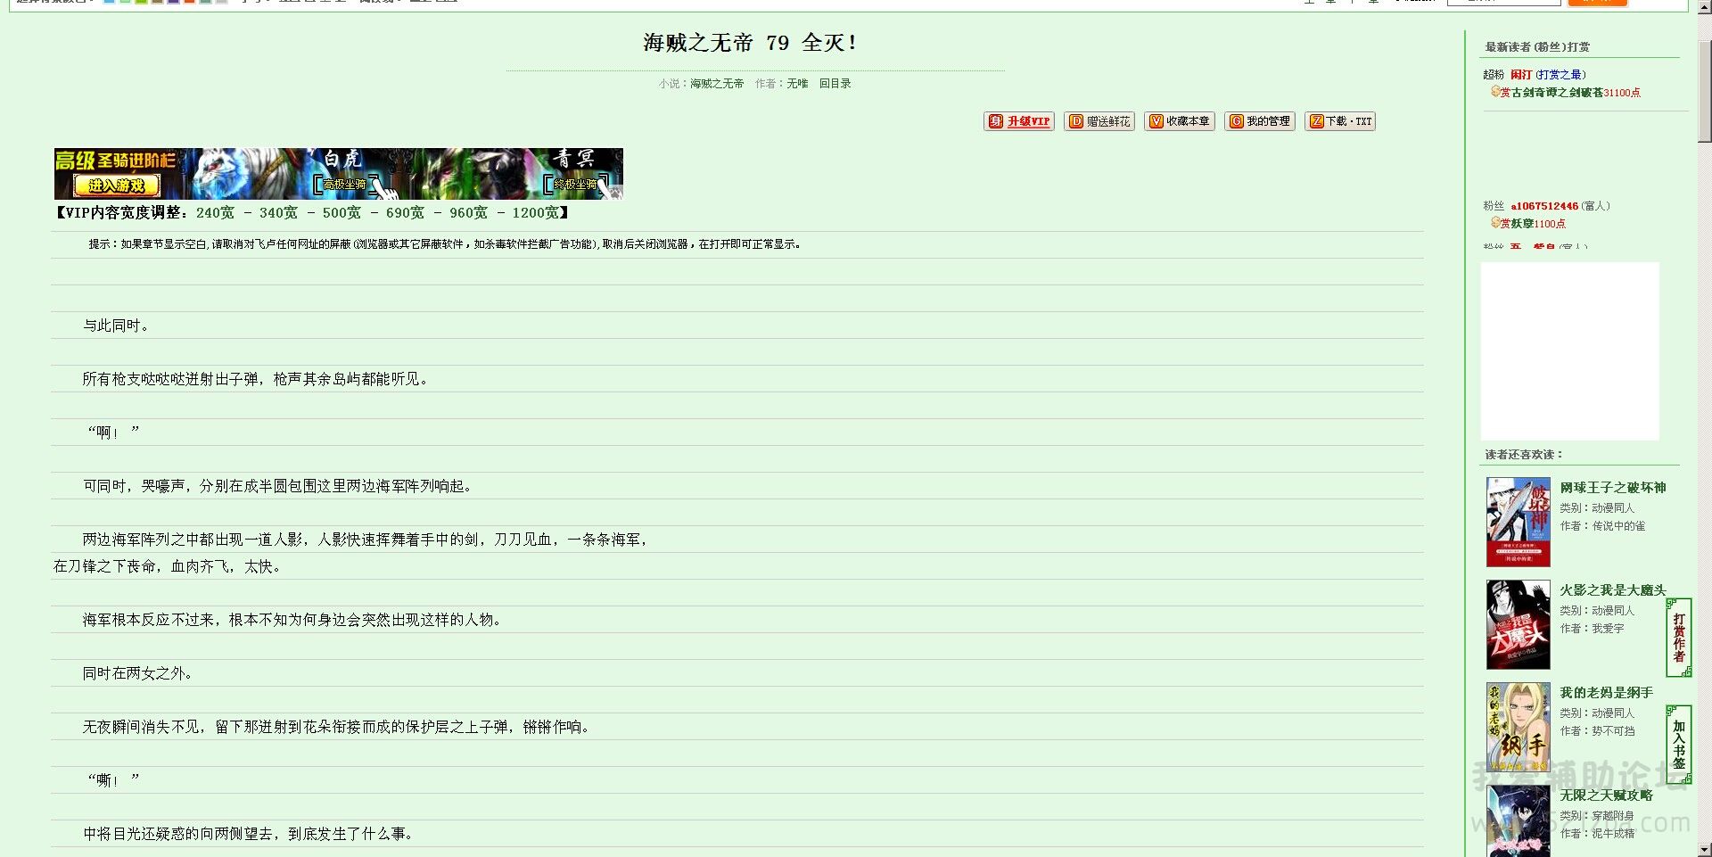Open book title 火影之我是大魔头
This screenshot has width=1712, height=857.
(1613, 590)
